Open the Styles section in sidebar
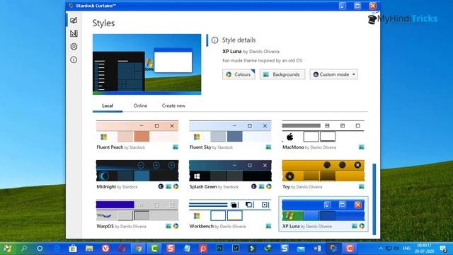This screenshot has width=453, height=255. click(x=74, y=21)
